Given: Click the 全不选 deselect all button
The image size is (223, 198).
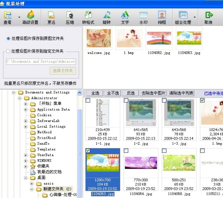Looking at the screenshot, I should click(113, 93).
